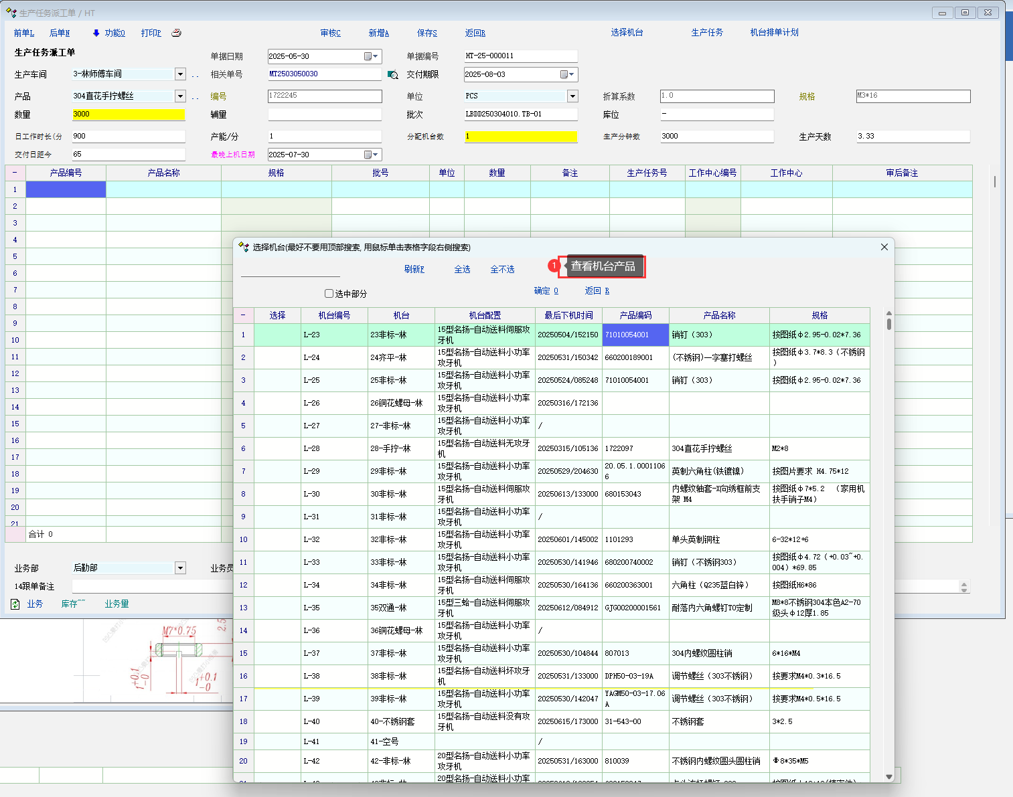Click the 生产任务 menu item
The image size is (1013, 797).
707,33
